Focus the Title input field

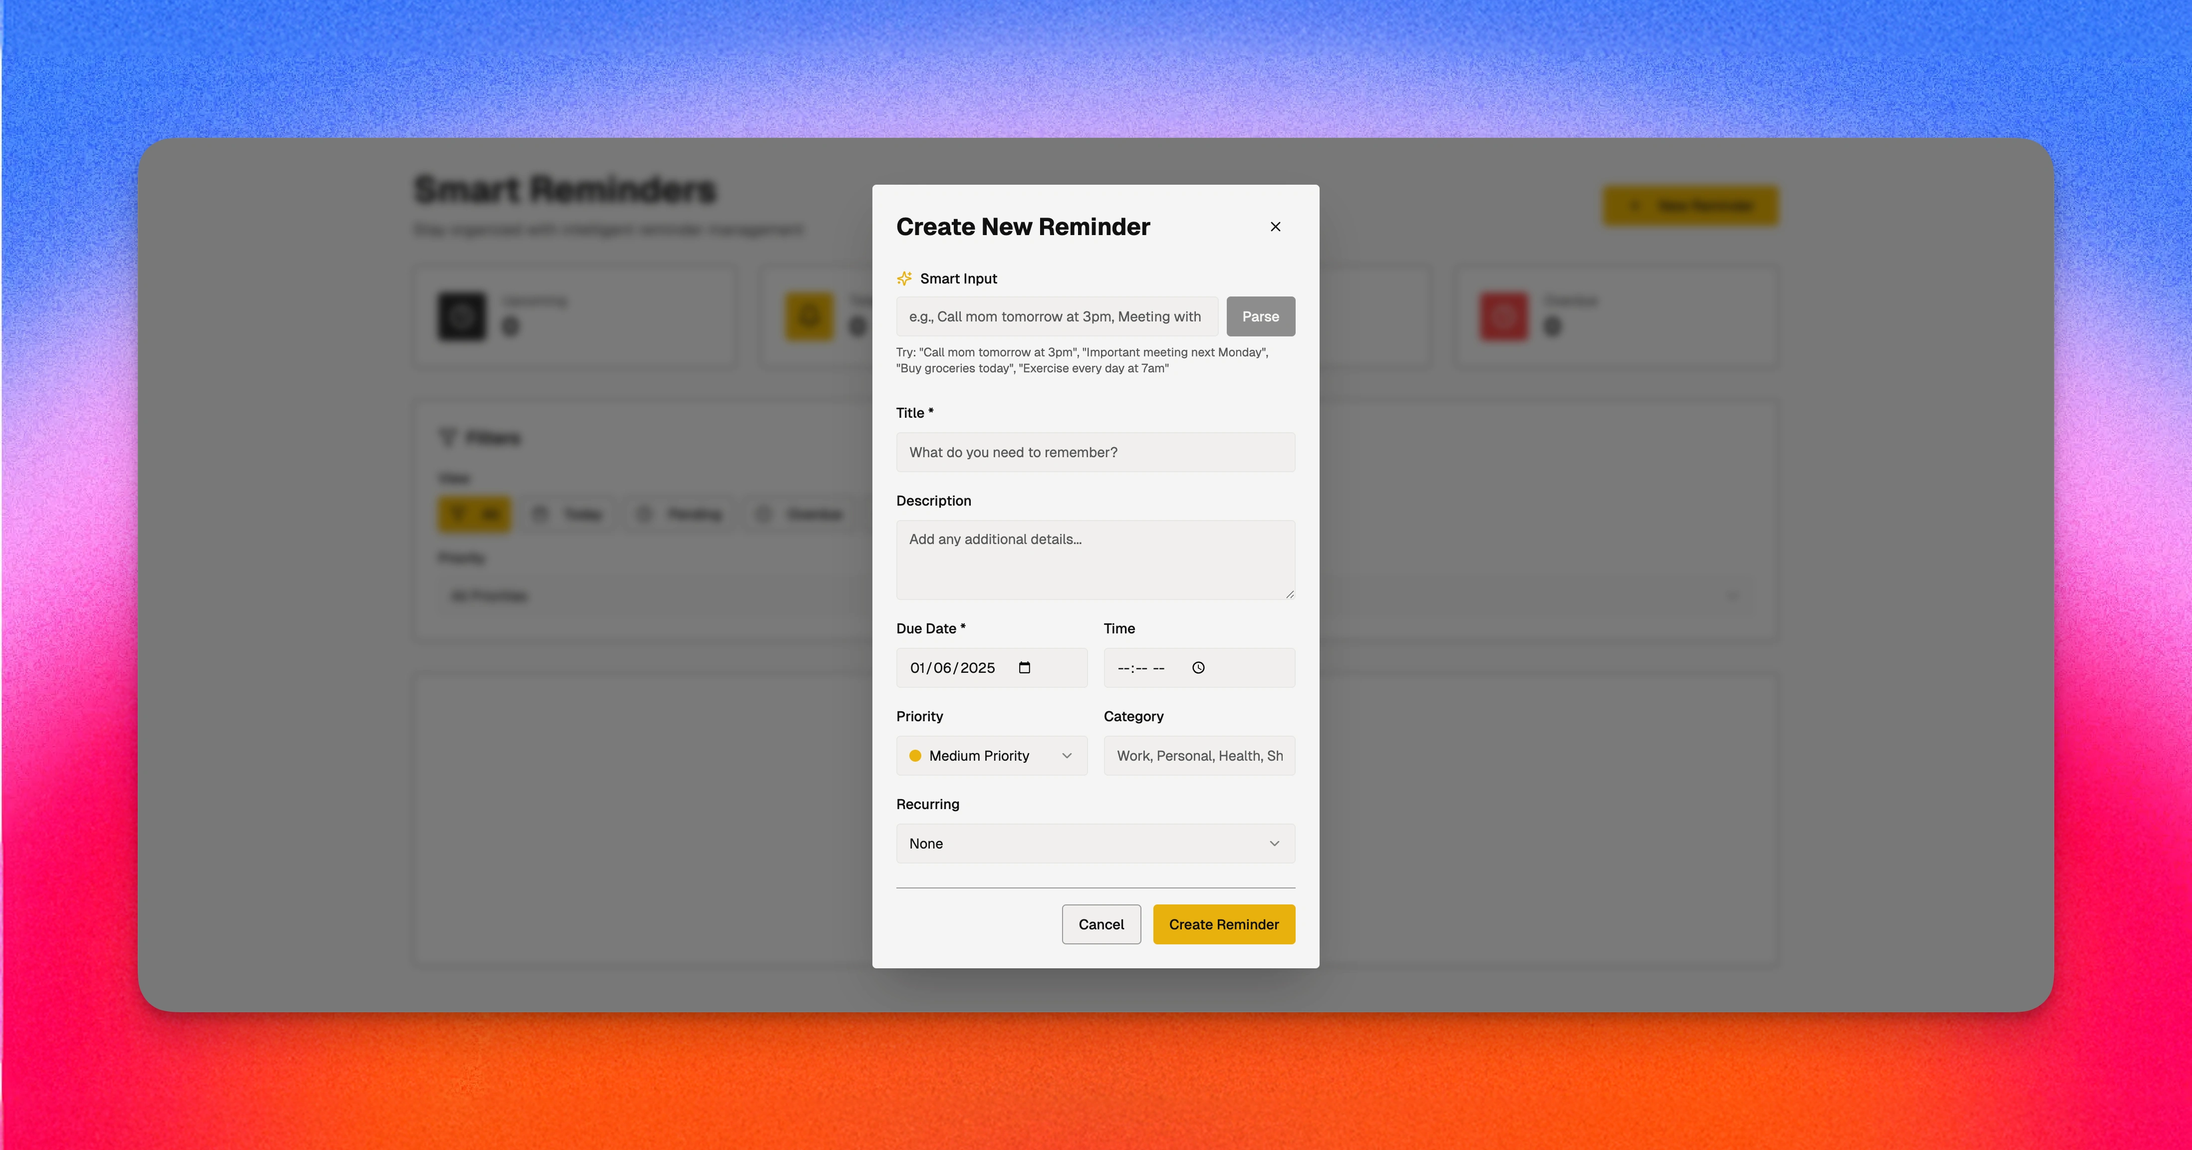pos(1095,452)
